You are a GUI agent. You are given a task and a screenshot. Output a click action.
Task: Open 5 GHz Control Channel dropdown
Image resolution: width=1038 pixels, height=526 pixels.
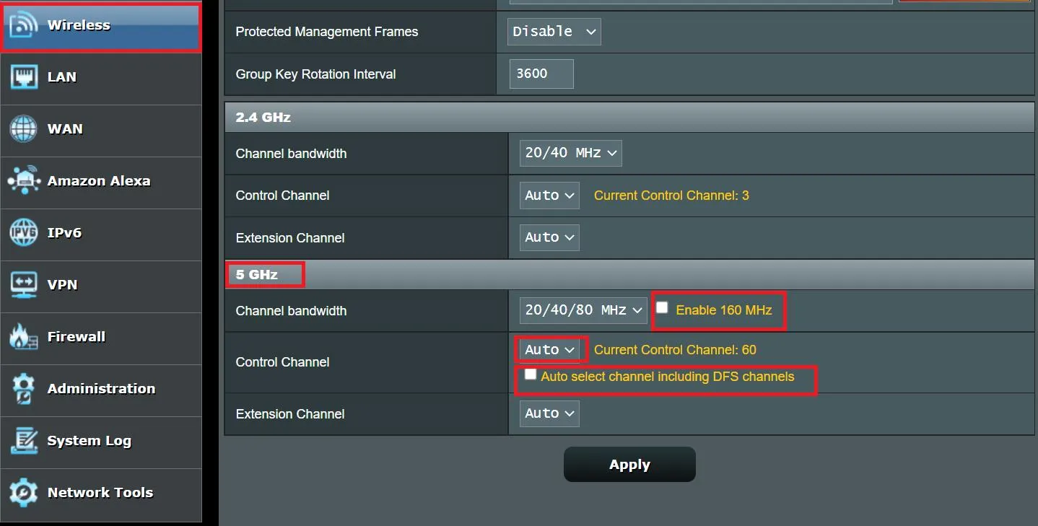pyautogui.click(x=549, y=350)
